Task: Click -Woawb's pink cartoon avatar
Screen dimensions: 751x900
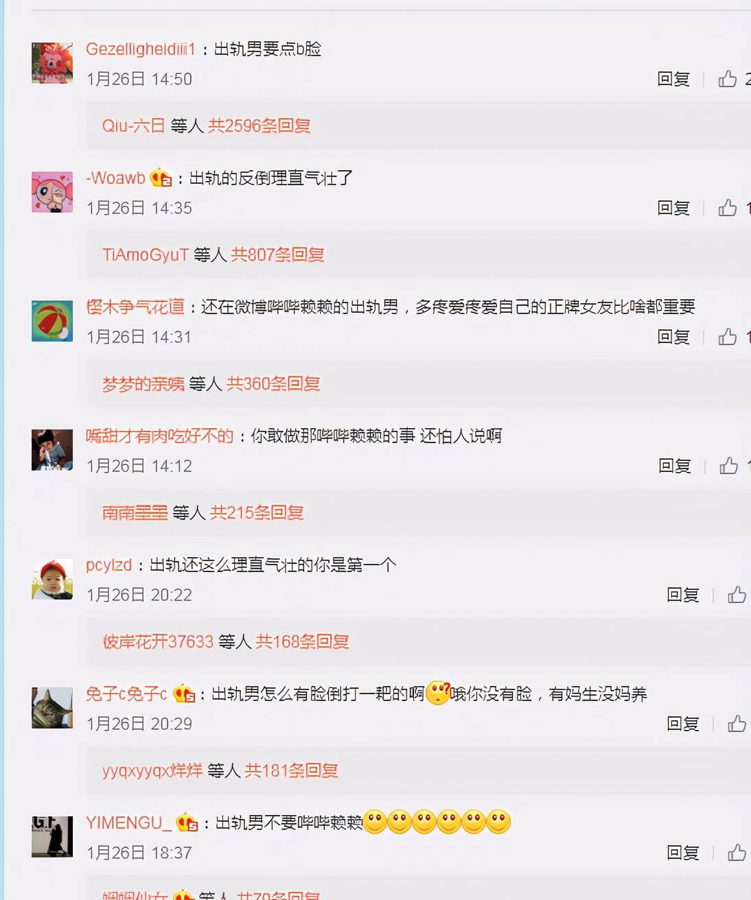Action: pyautogui.click(x=52, y=192)
